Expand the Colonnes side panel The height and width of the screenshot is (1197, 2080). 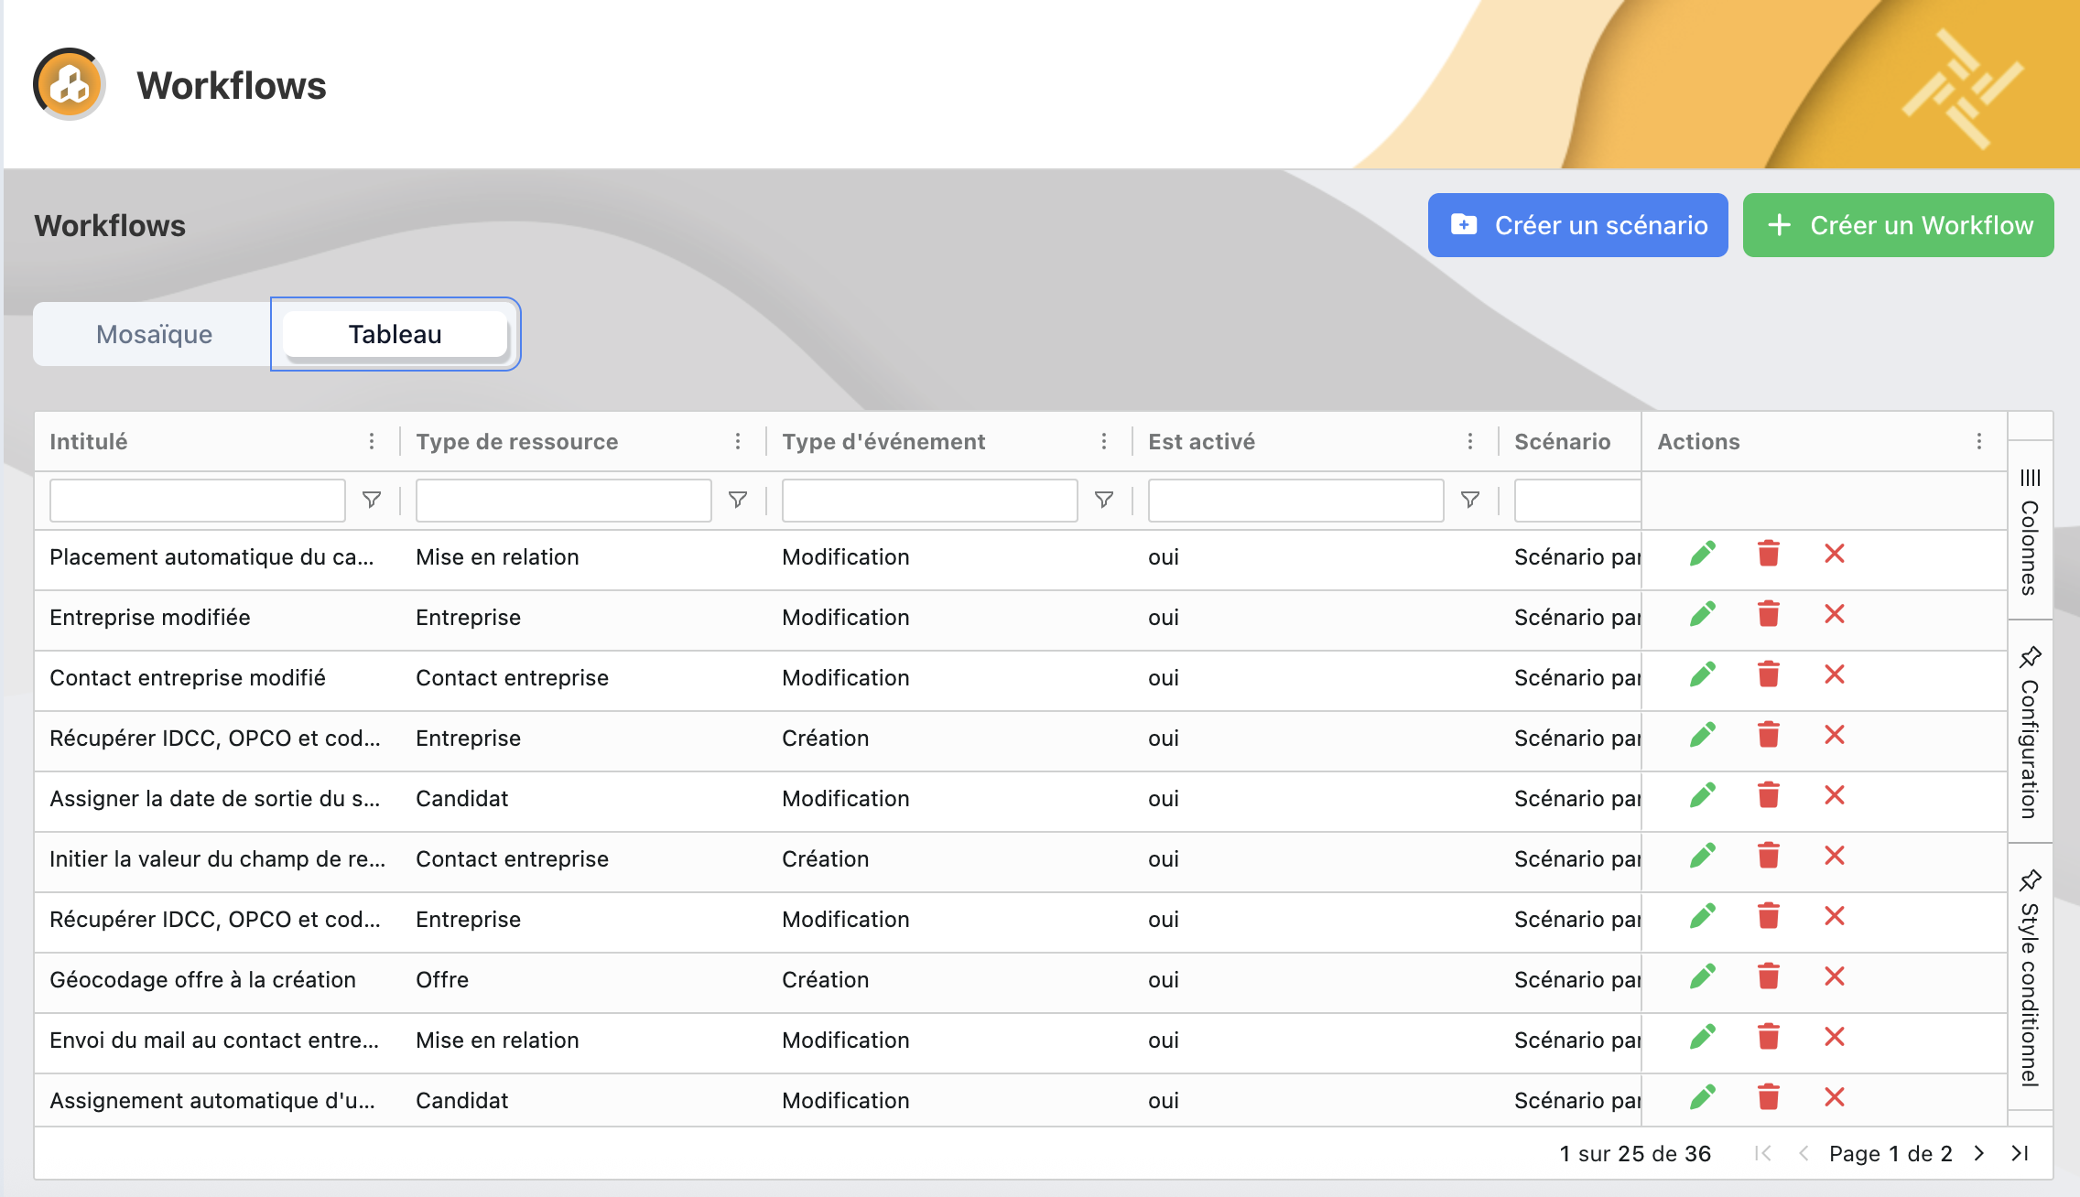click(2030, 531)
